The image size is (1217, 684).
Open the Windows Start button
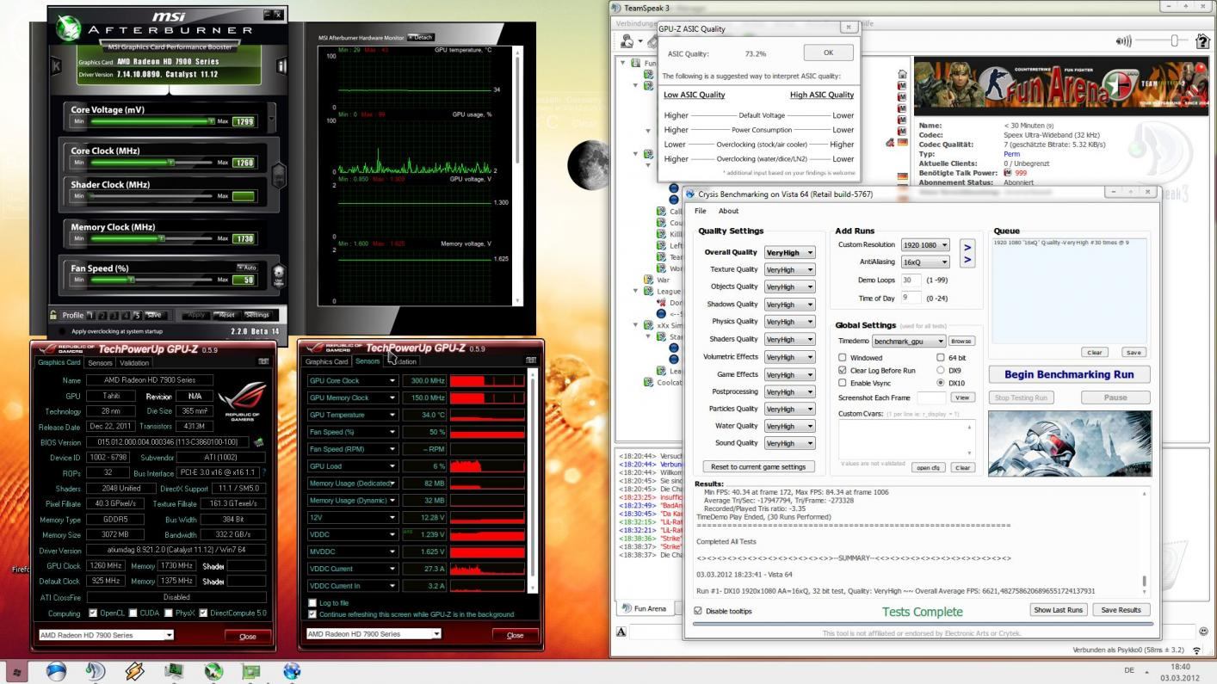(15, 671)
